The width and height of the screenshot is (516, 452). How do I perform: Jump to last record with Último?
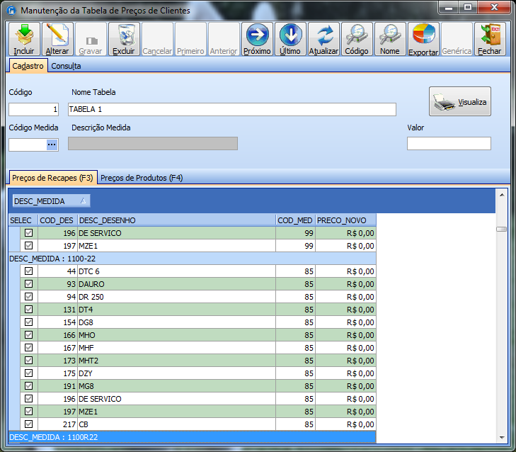290,39
